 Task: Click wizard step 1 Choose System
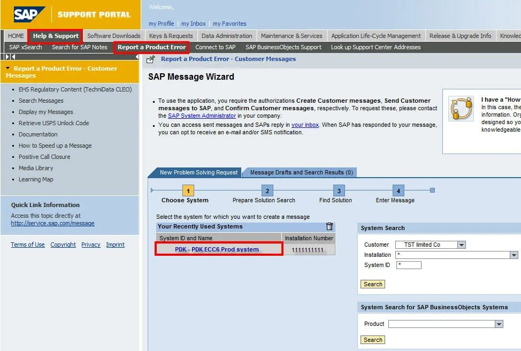188,191
